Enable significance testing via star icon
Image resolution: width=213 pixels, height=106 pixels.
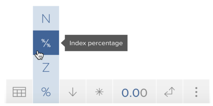click(x=99, y=92)
